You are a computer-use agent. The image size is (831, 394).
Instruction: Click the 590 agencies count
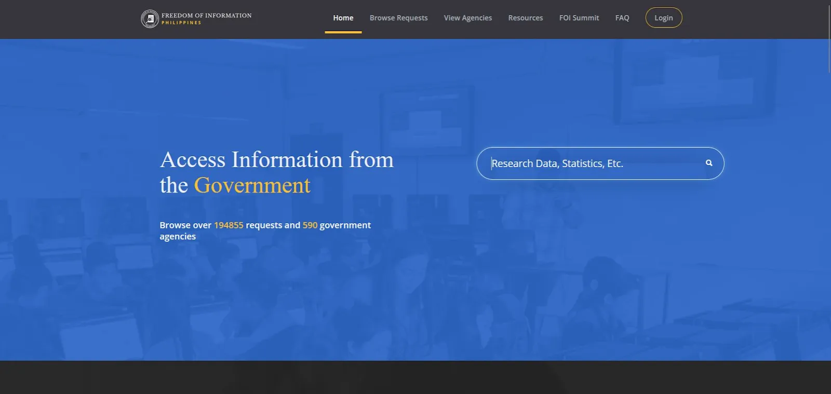click(x=310, y=225)
